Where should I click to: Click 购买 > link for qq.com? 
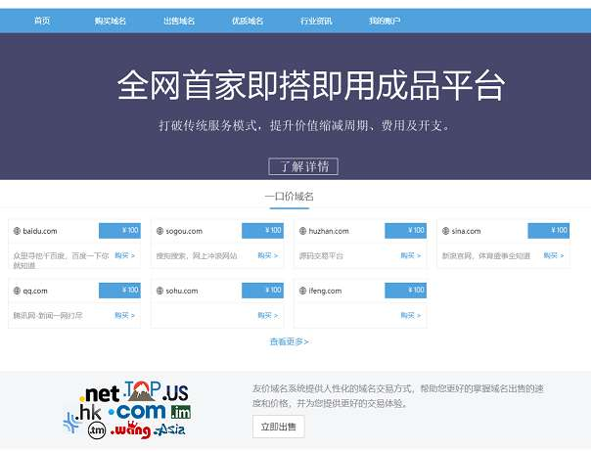[x=125, y=315]
